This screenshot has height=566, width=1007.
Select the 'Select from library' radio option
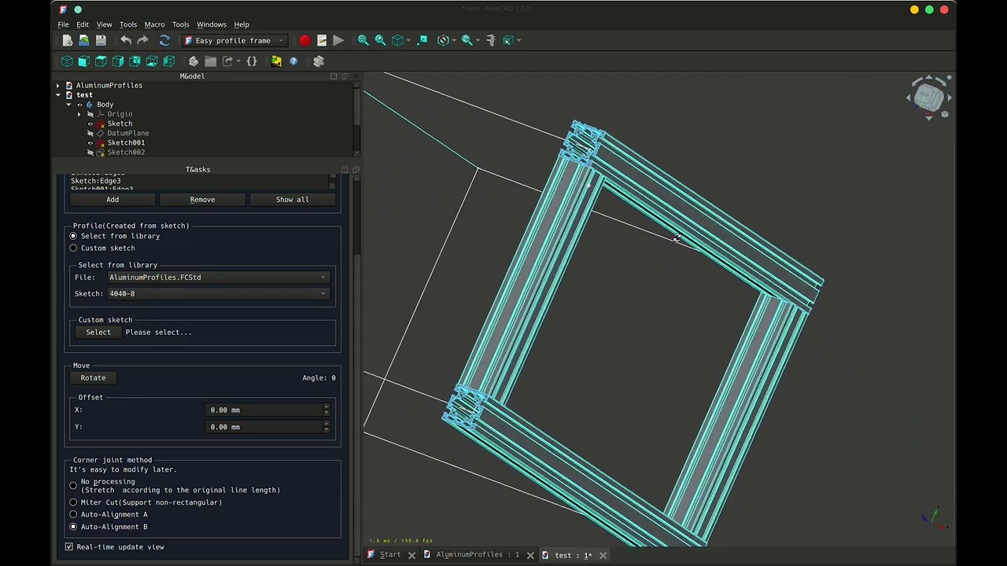pos(73,236)
